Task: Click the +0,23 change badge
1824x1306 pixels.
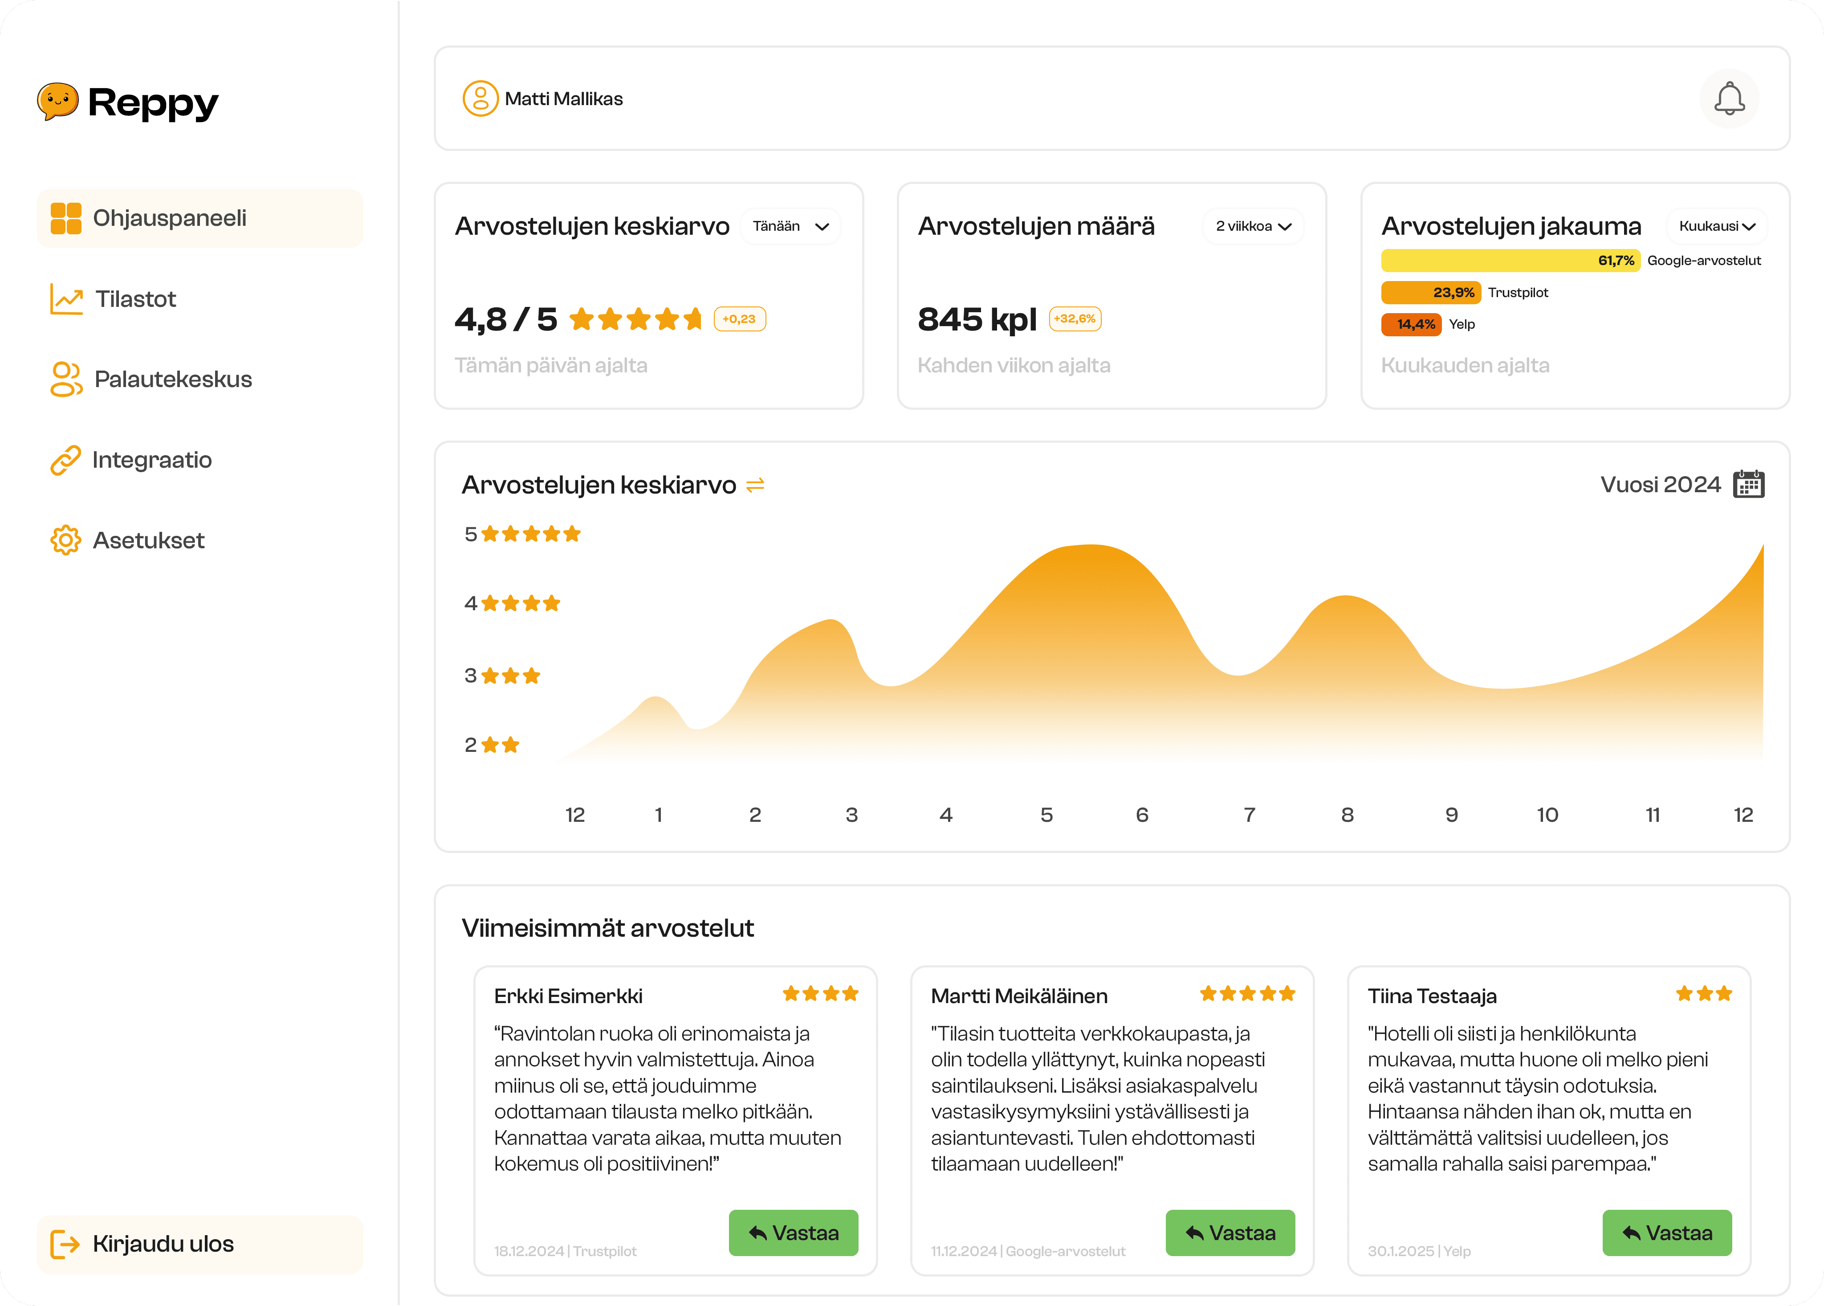Action: tap(739, 319)
